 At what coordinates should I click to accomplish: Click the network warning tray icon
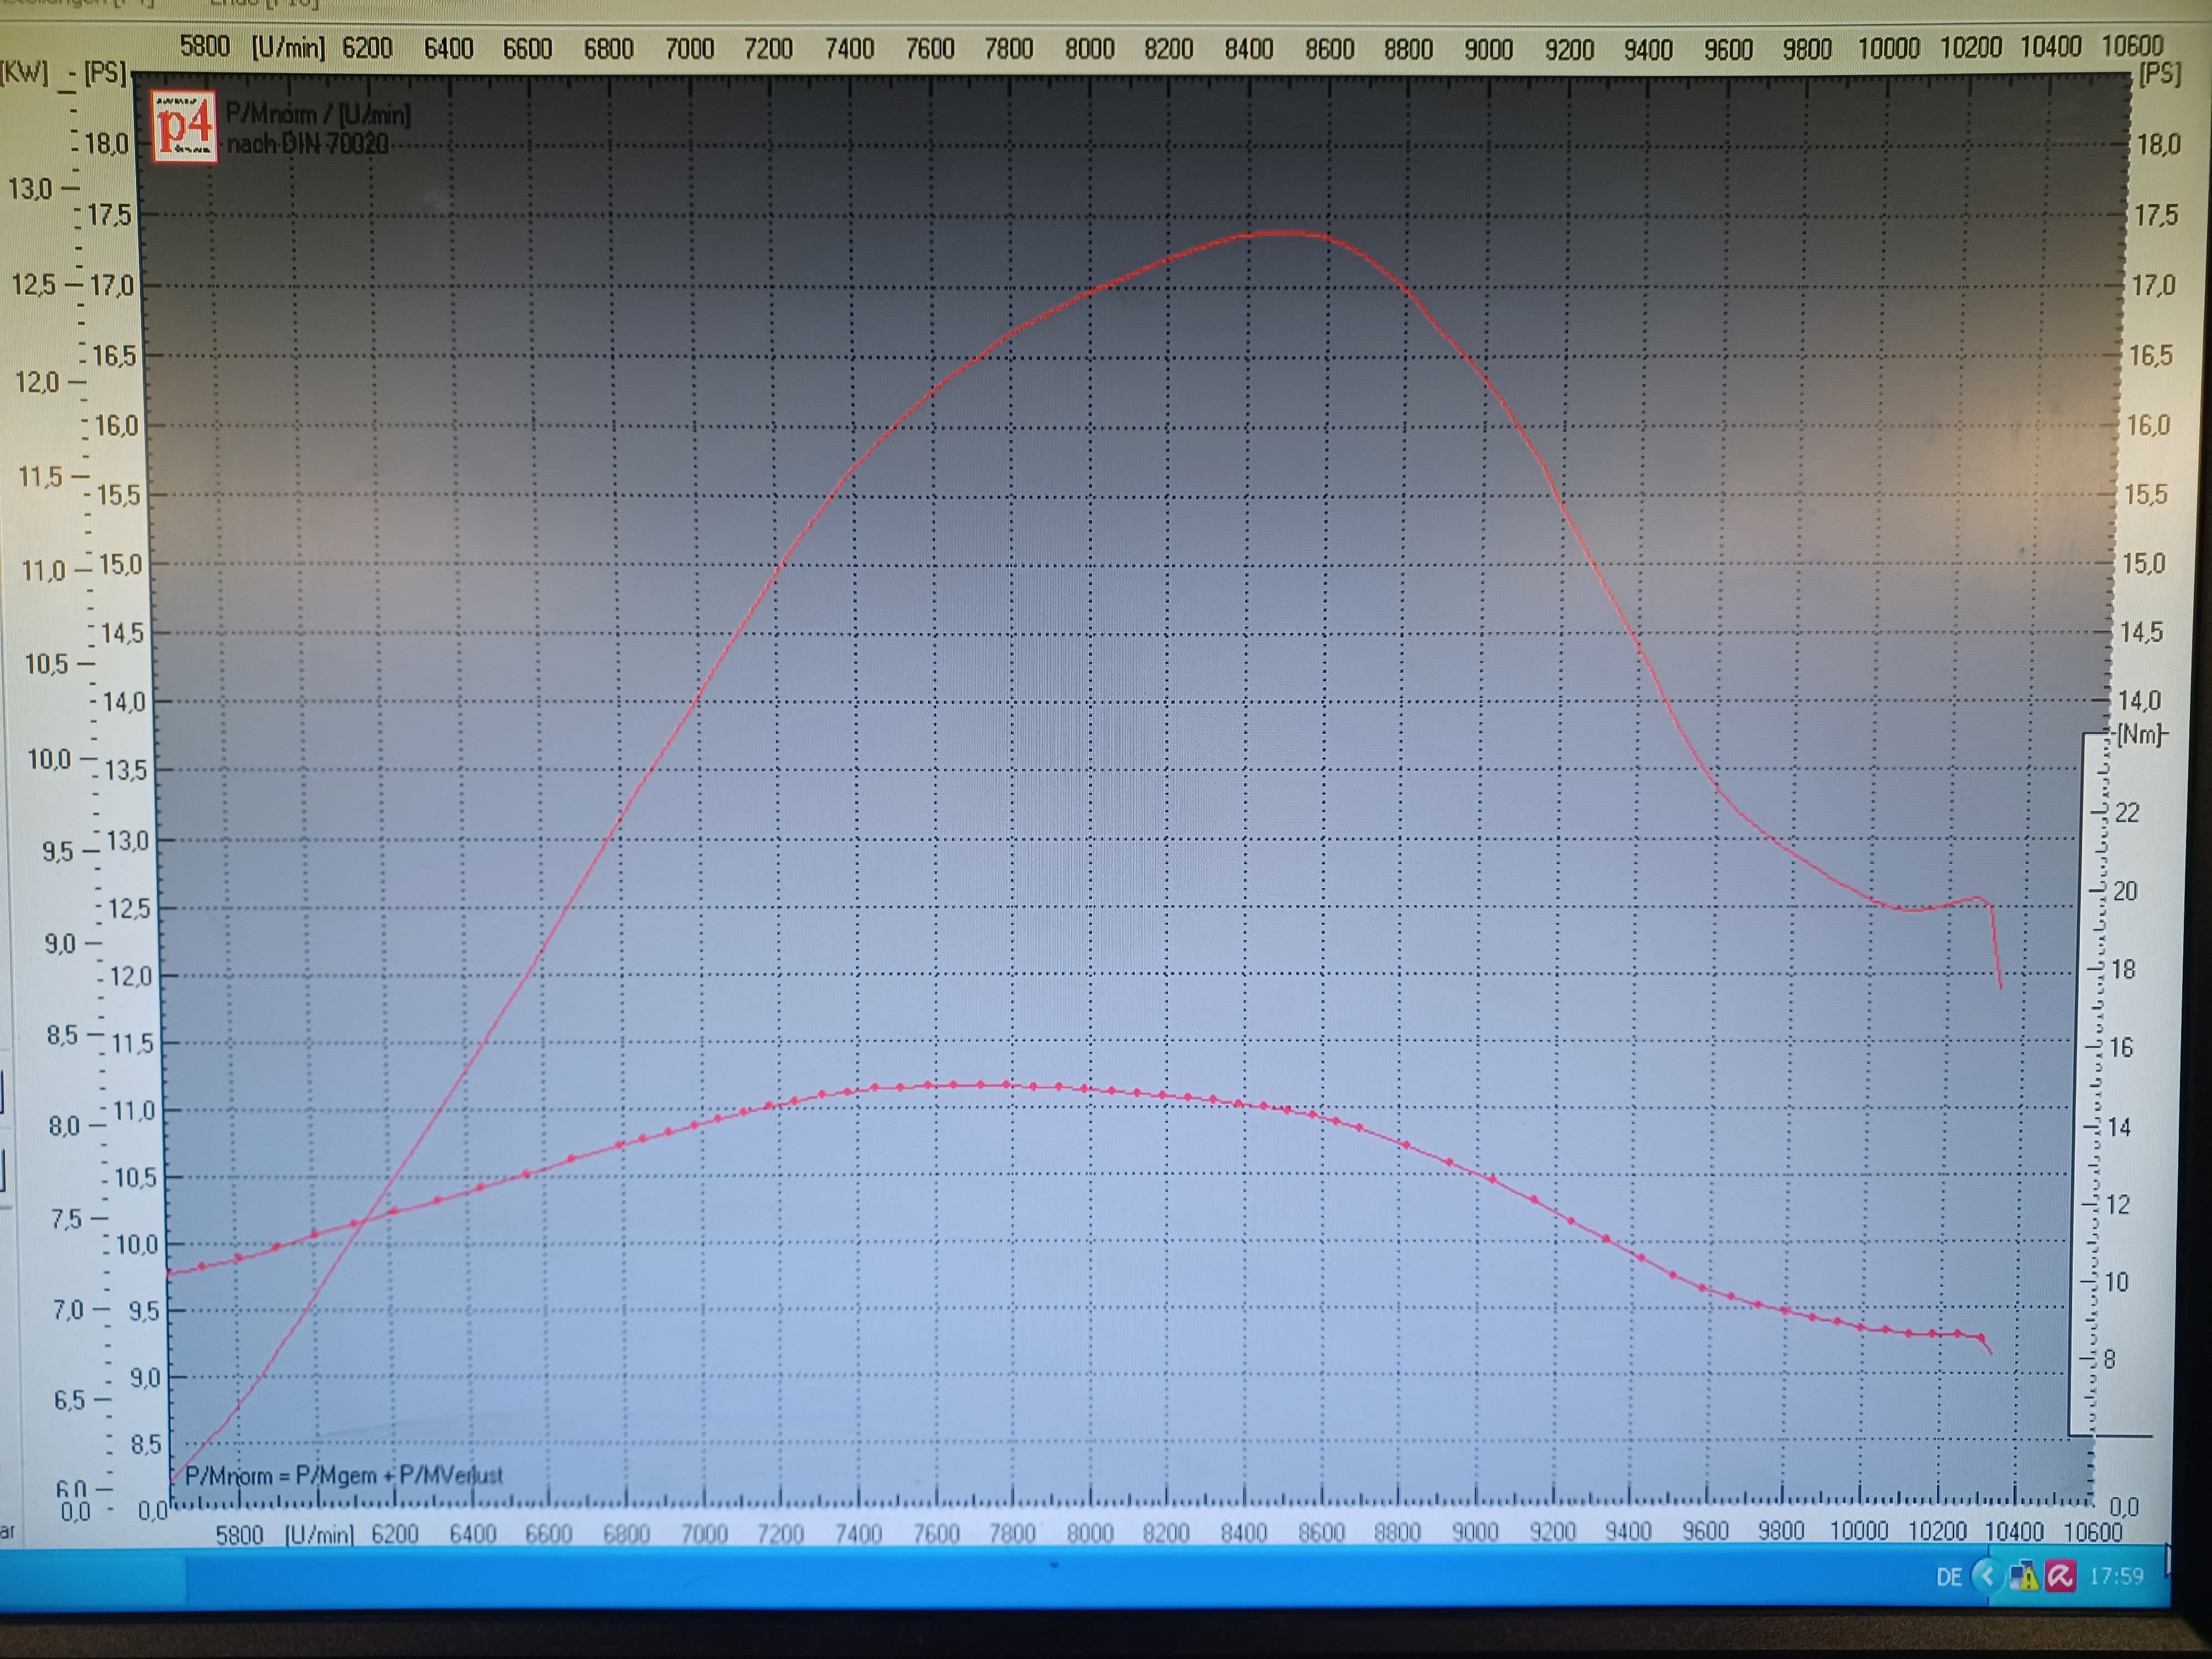click(2023, 1577)
